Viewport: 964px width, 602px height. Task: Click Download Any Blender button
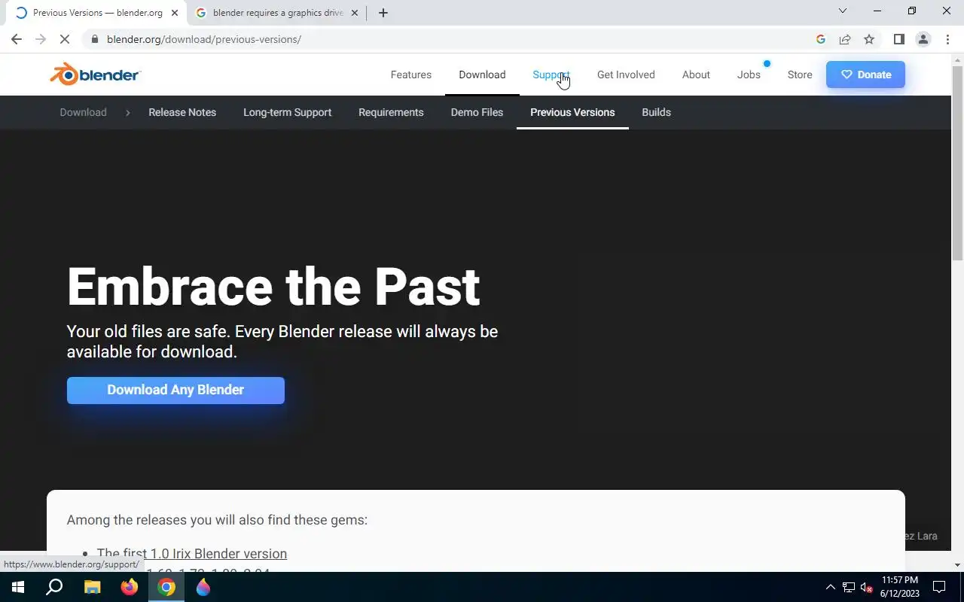(x=175, y=390)
